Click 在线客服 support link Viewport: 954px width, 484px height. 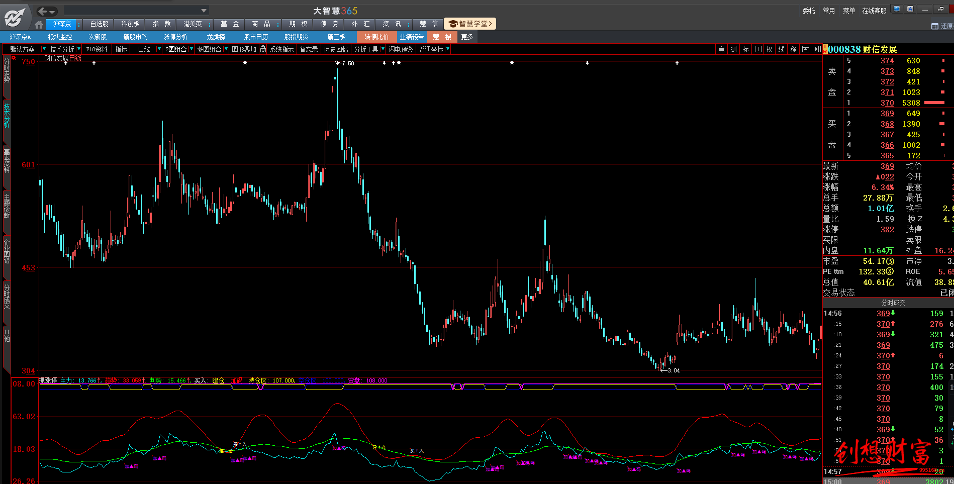point(874,11)
